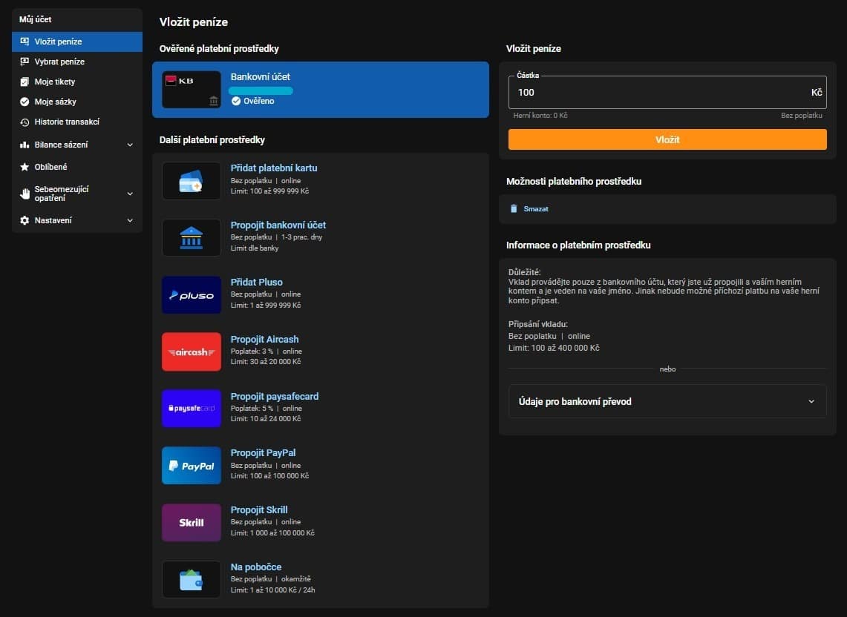Viewport: 847px width, 617px height.
Task: Click the Ověřeno checkmark icon
Action: pyautogui.click(x=236, y=101)
